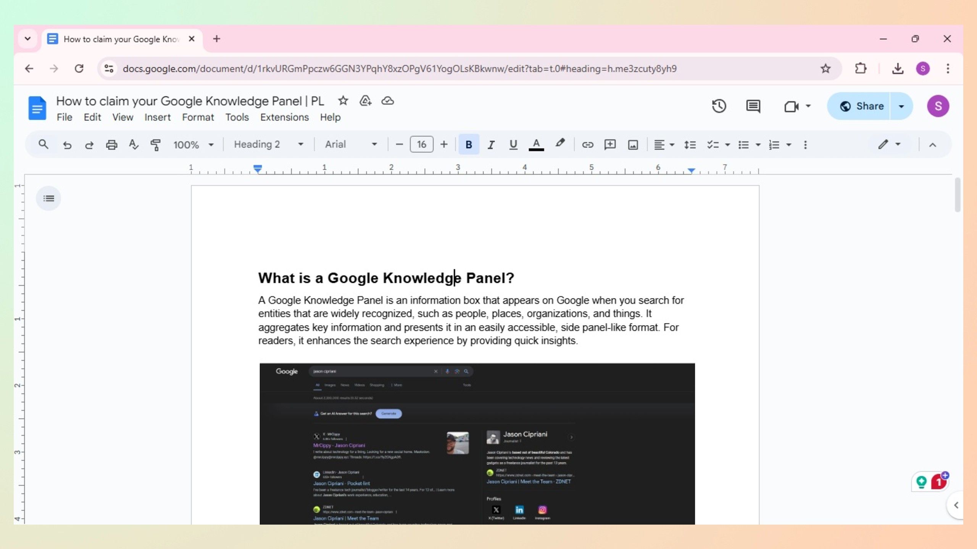Open browser downloads
977x549 pixels.
click(898, 69)
